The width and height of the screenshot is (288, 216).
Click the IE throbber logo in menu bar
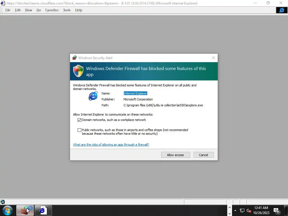click(x=282, y=10)
